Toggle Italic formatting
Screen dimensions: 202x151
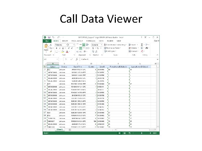coord(60,48)
